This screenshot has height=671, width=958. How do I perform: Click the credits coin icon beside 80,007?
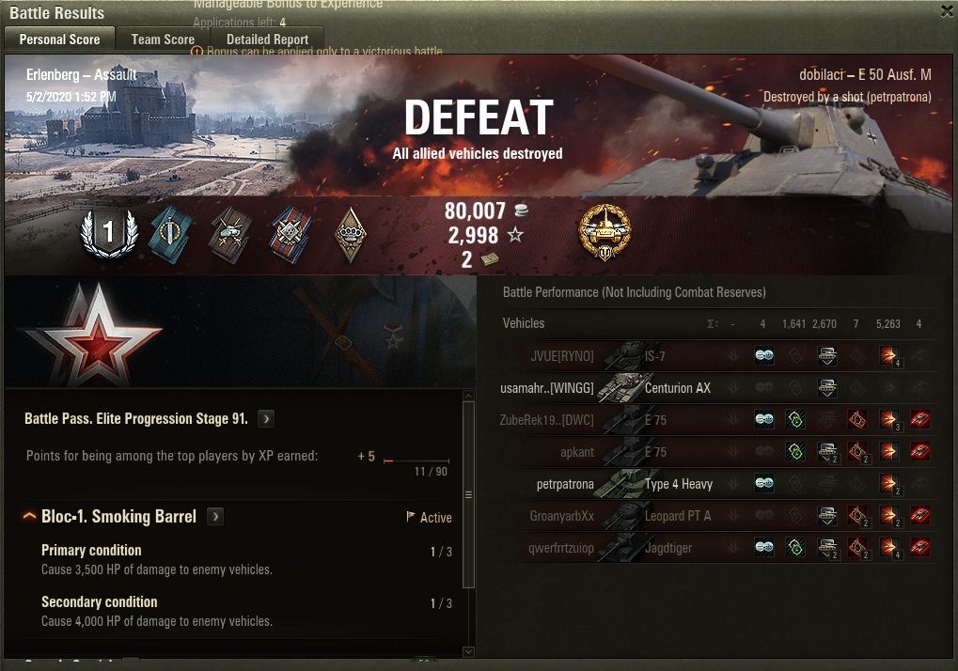521,211
